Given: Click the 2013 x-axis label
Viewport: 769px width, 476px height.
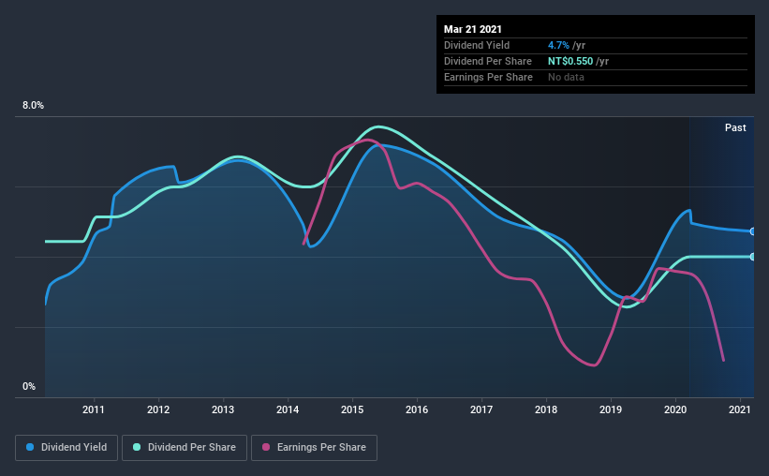Looking at the screenshot, I should pyautogui.click(x=223, y=409).
